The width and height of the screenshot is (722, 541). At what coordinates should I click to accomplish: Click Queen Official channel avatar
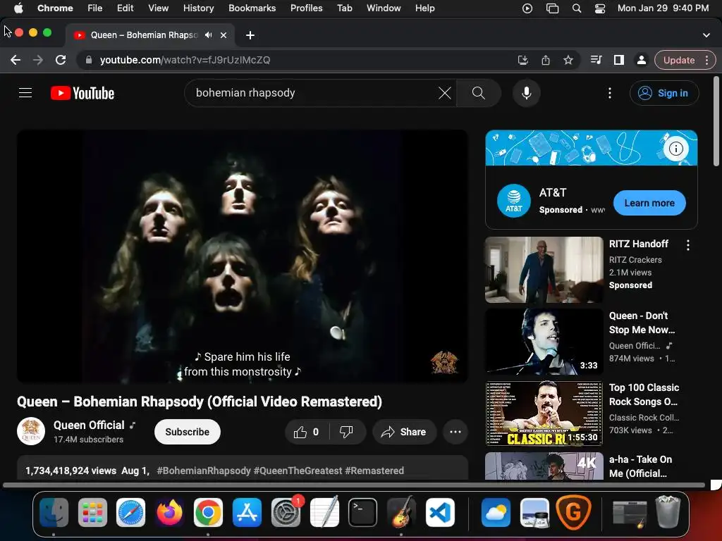(31, 432)
